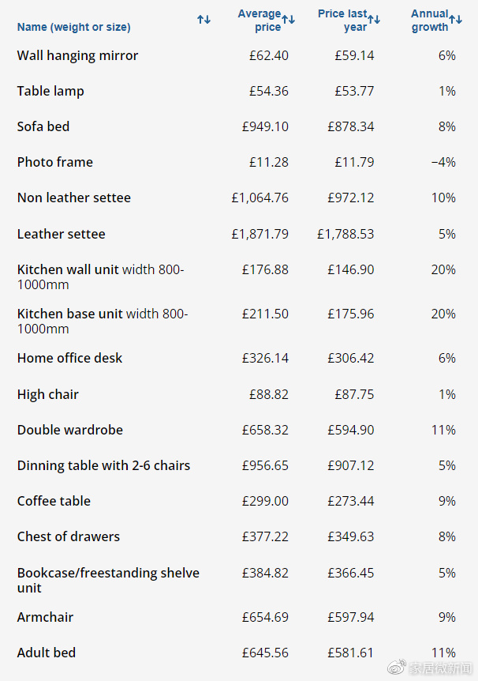This screenshot has width=478, height=681.
Task: Click the Home office desk row label
Action: coord(69,358)
